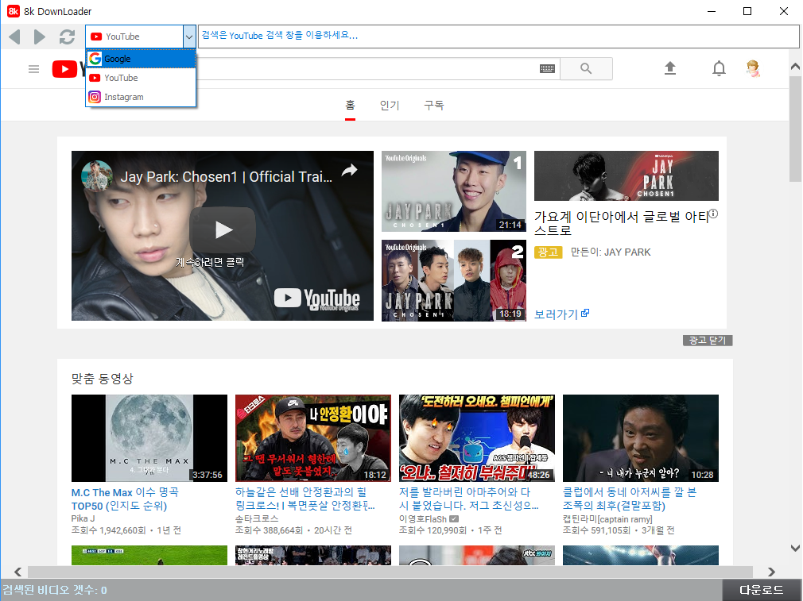The width and height of the screenshot is (803, 601).
Task: Select Google from the site dropdown
Action: click(141, 59)
